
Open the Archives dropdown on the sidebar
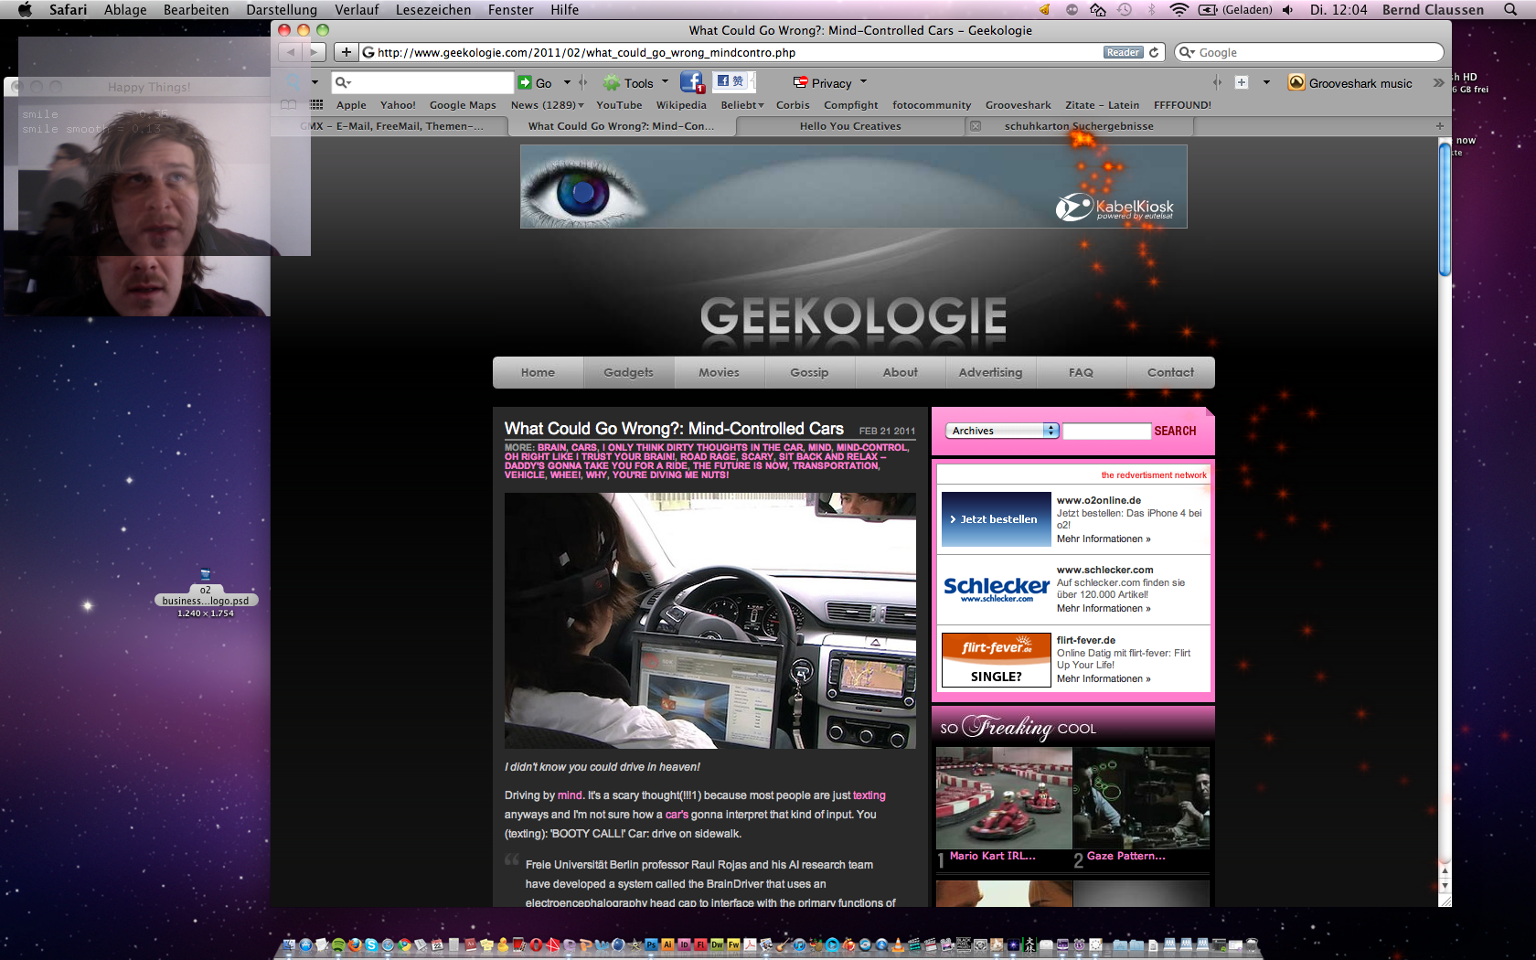pos(1002,431)
